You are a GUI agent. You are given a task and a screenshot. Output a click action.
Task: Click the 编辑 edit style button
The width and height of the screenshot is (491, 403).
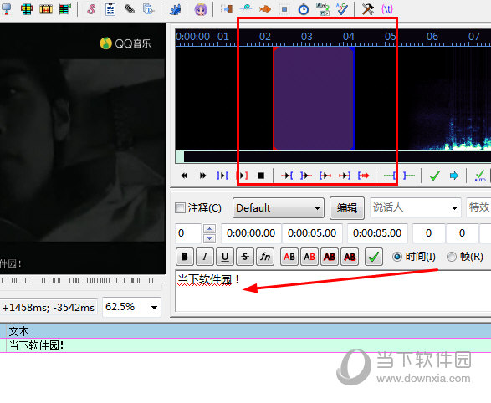point(347,208)
